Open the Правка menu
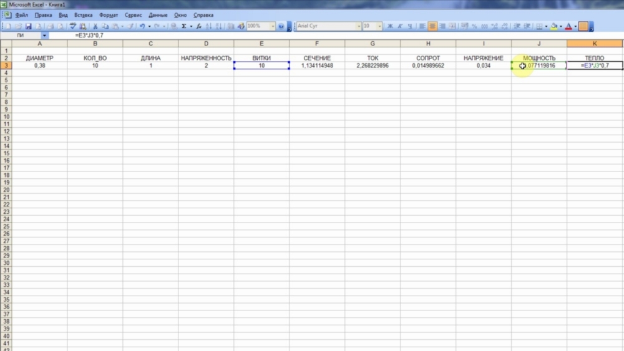This screenshot has width=624, height=351. coord(43,15)
